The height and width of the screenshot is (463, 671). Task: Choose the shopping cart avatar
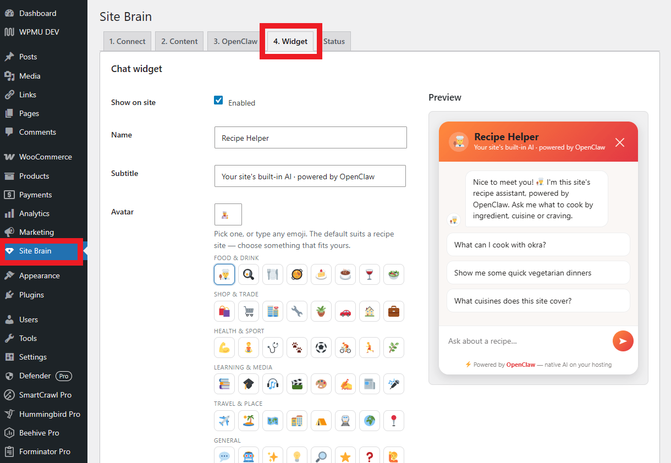pos(249,311)
